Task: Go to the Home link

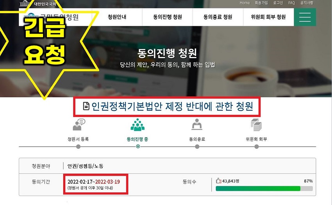Action: (x=245, y=3)
